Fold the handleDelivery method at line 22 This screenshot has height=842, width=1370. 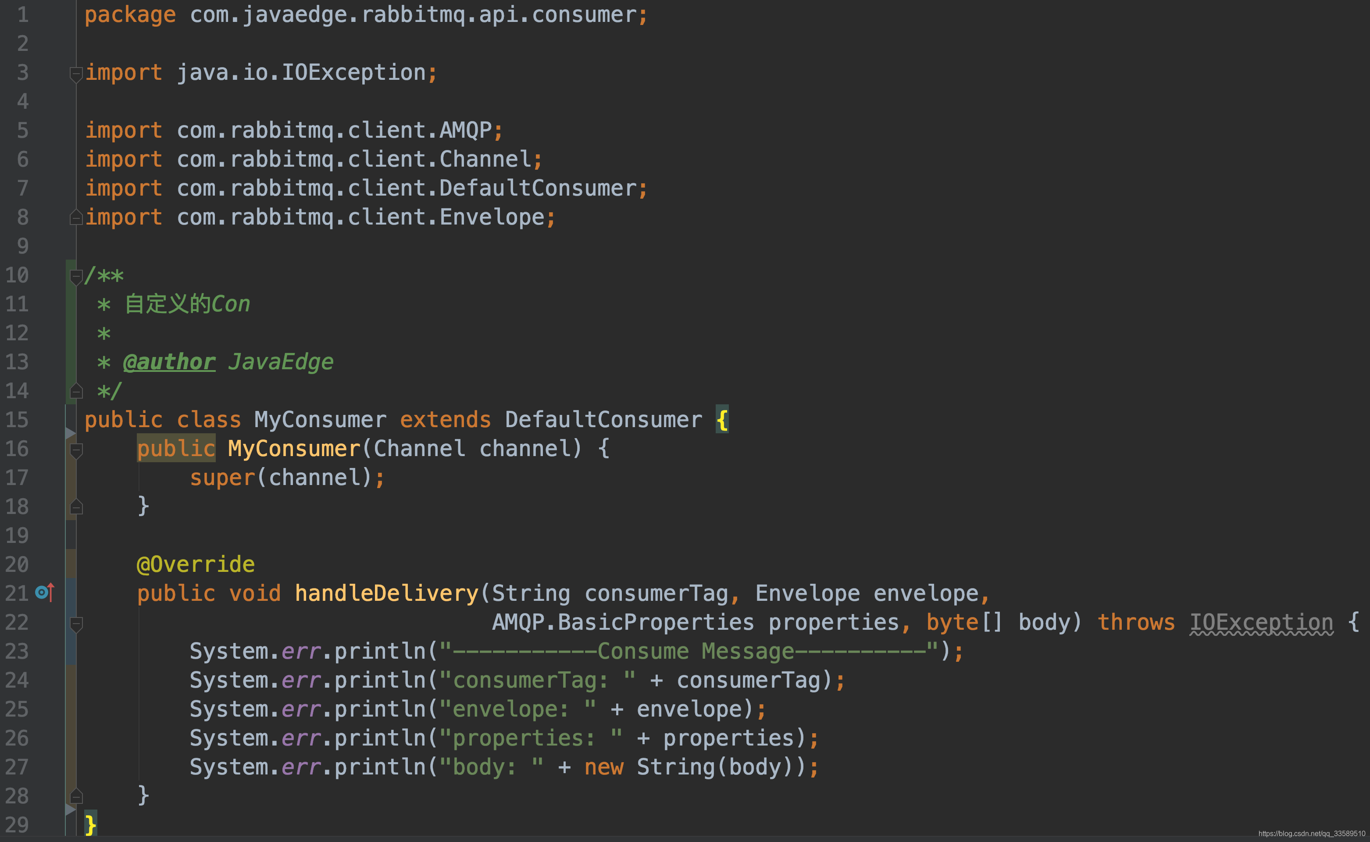76,624
